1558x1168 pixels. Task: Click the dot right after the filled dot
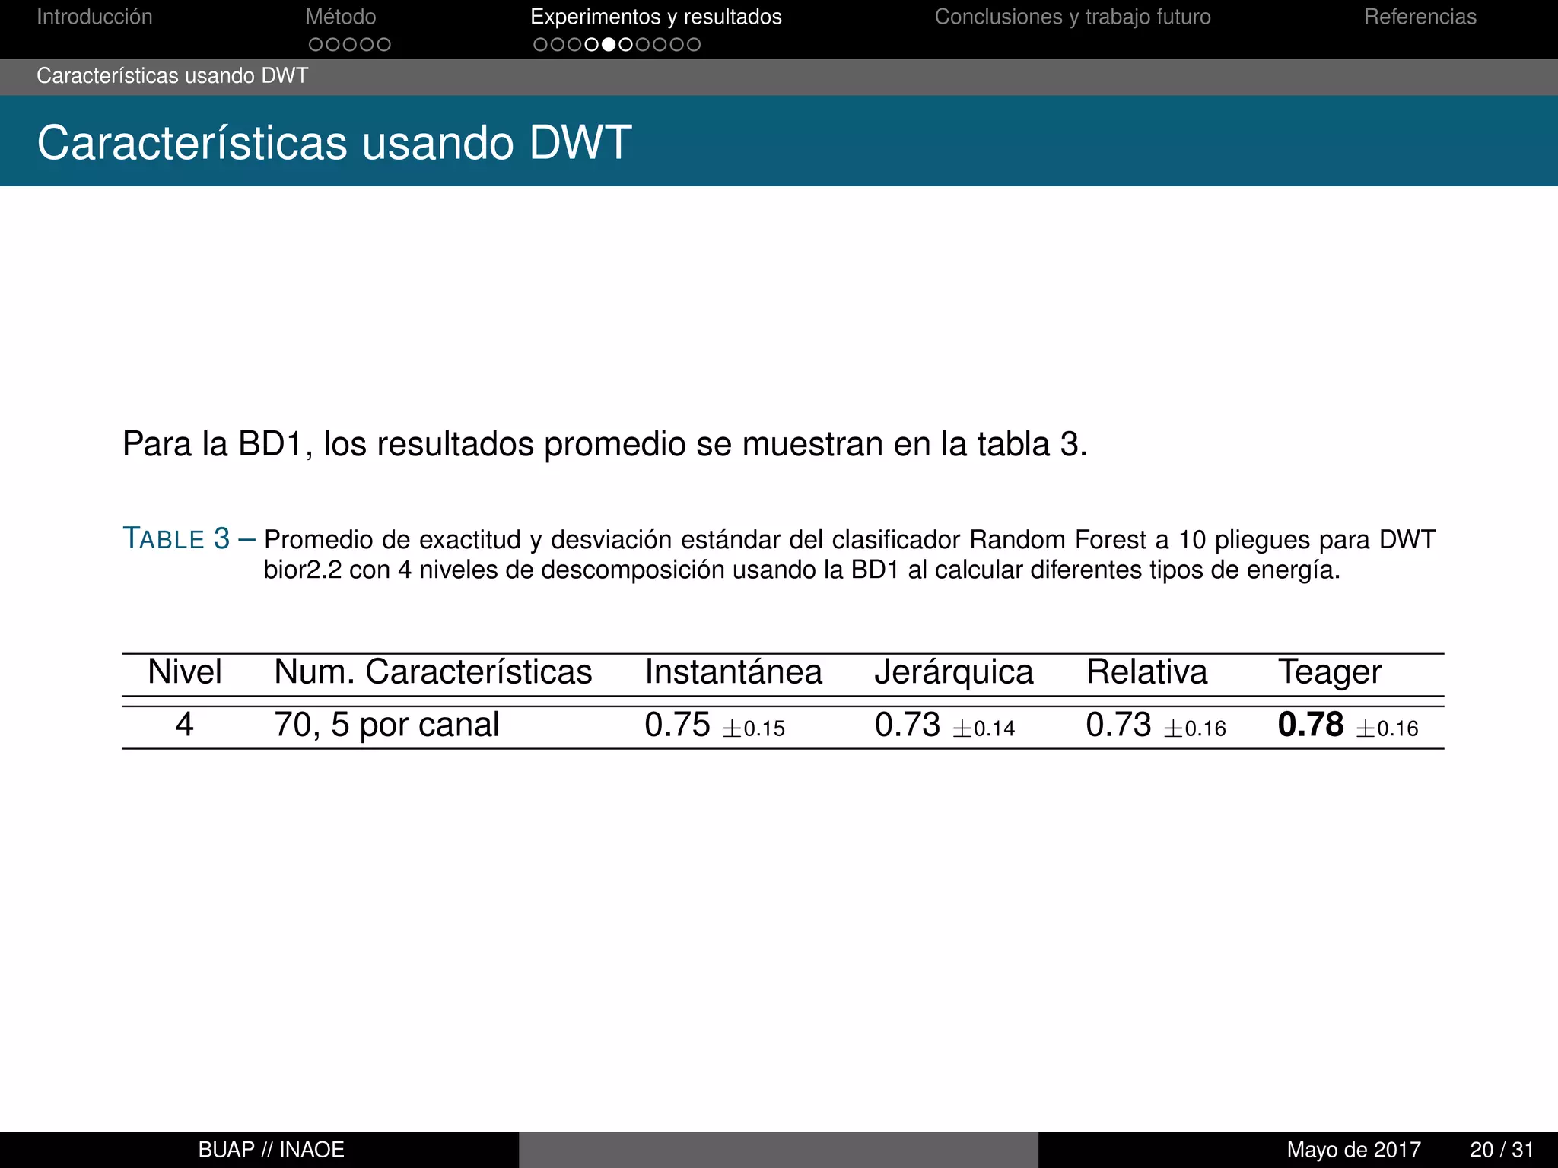point(625,45)
